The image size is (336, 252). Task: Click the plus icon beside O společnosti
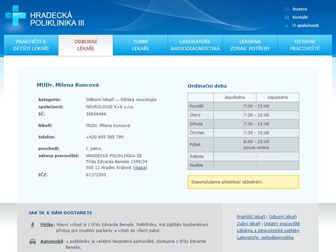click(x=287, y=26)
